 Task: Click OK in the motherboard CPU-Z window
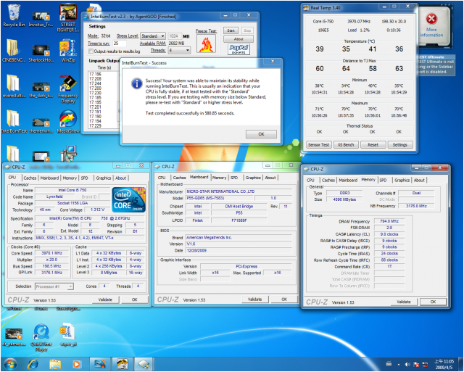point(284,299)
